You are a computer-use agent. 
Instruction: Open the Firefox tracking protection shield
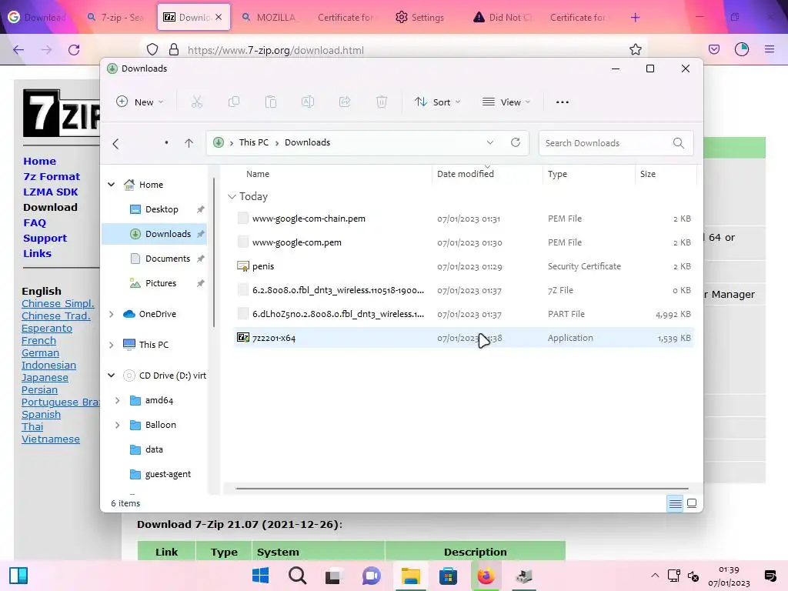click(152, 49)
